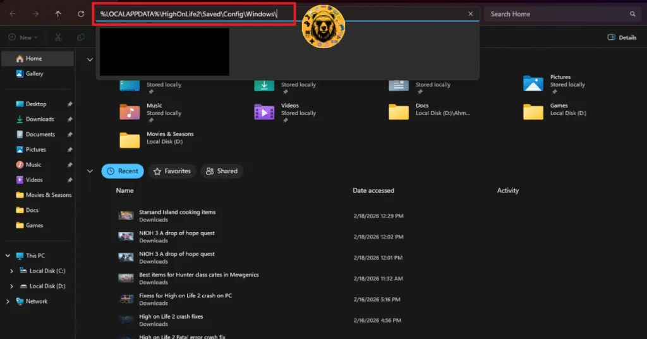Image resolution: width=647 pixels, height=339 pixels.
Task: Toggle the Details pane
Action: tap(622, 37)
